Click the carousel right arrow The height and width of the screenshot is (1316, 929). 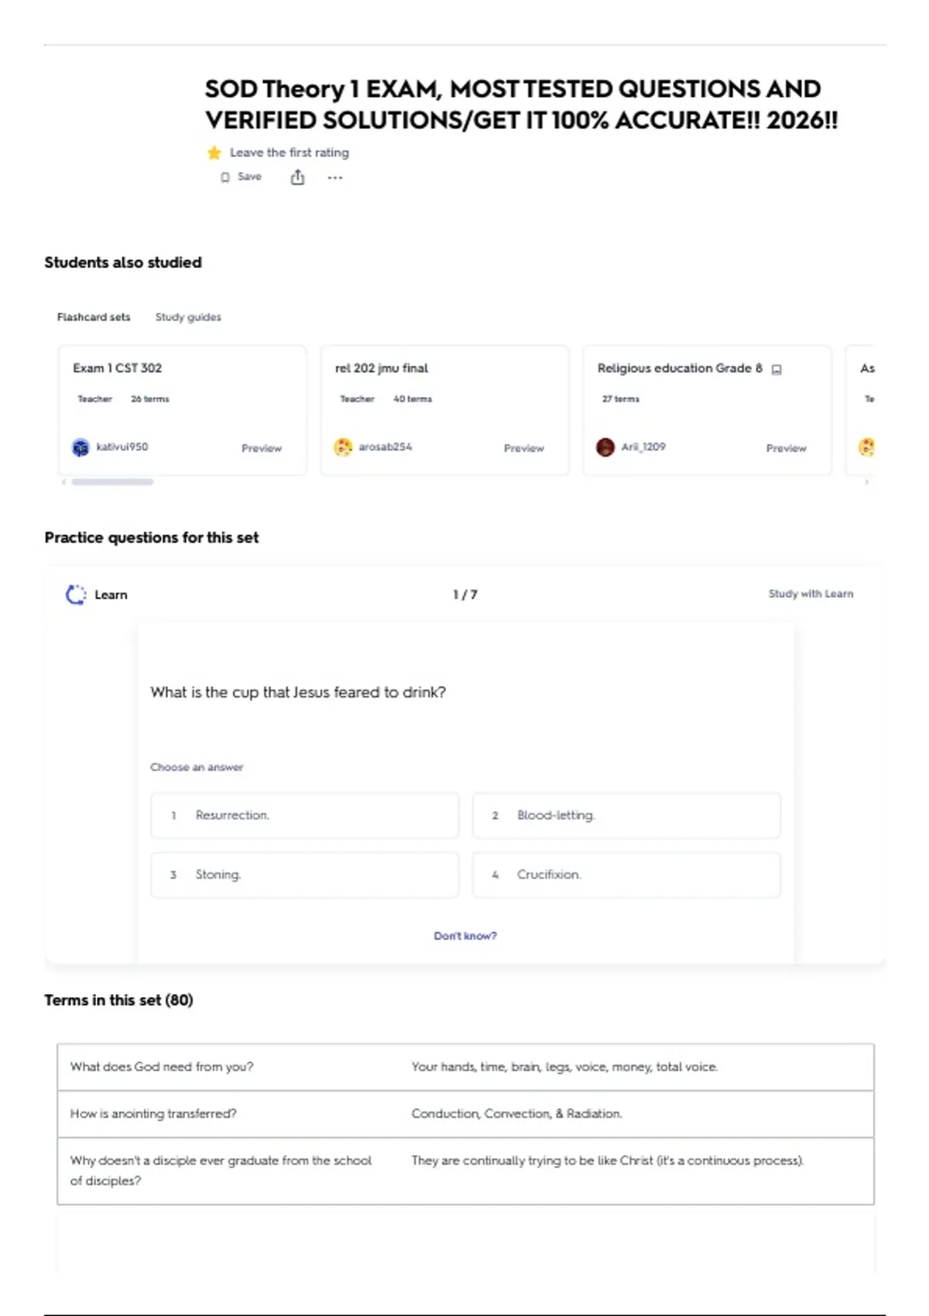(867, 482)
